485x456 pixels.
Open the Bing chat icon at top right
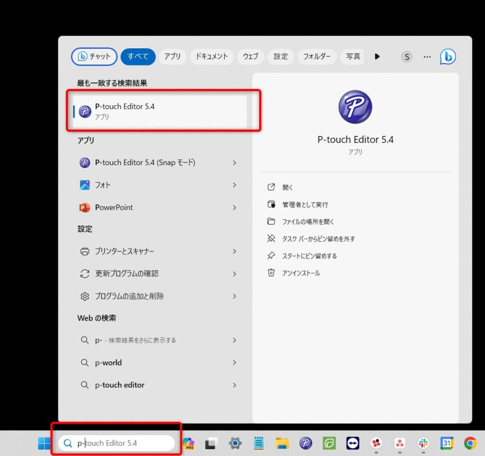point(448,56)
